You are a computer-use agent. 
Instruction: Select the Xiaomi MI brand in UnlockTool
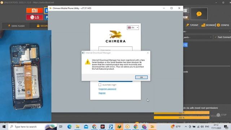coord(35,10)
